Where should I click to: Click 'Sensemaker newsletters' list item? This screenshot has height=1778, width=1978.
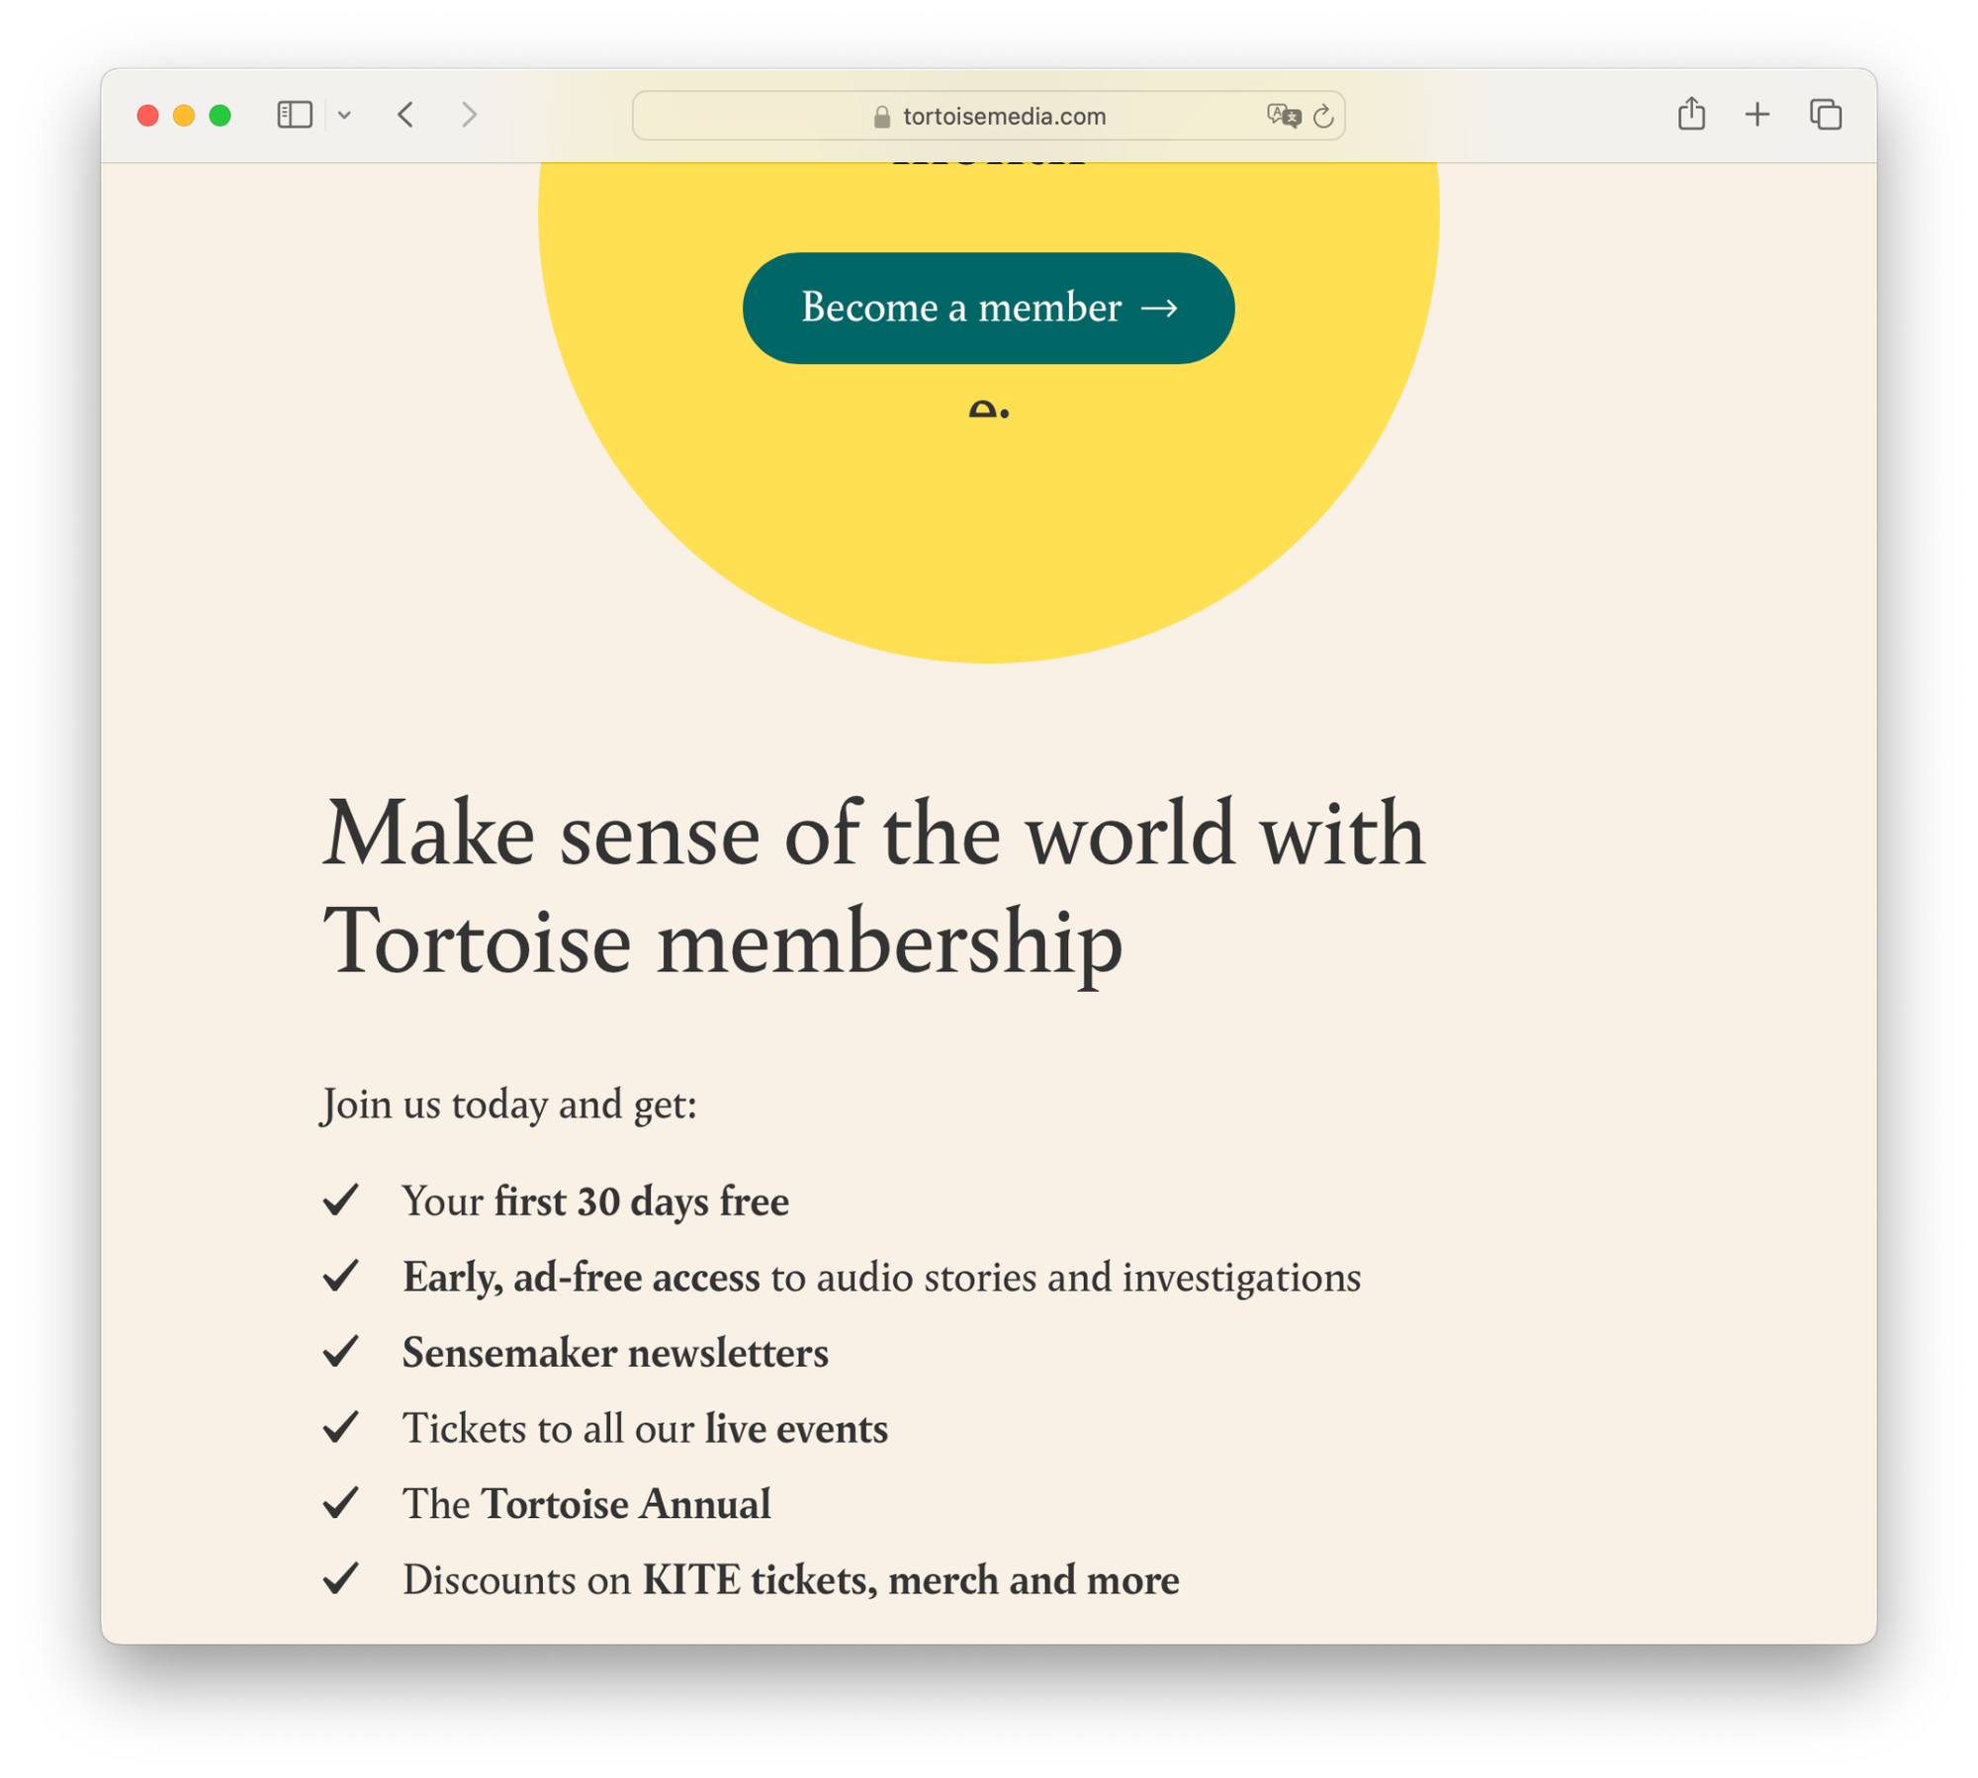tap(615, 1353)
